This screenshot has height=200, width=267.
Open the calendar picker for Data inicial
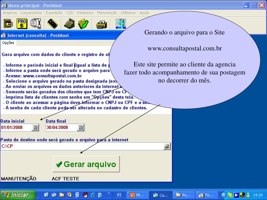(x=35, y=128)
